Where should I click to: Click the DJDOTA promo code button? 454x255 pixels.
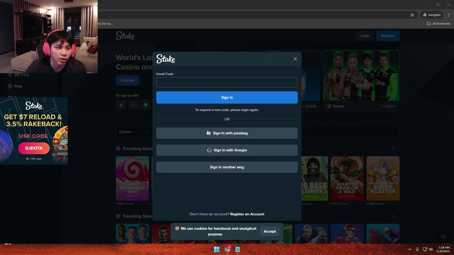pyautogui.click(x=34, y=148)
